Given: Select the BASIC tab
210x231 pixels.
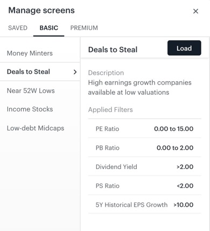Looking at the screenshot, I should 49,28.
